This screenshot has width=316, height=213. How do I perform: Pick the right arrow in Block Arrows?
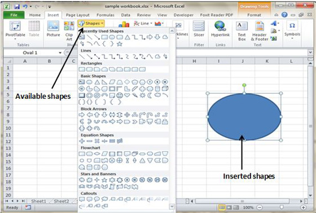coord(82,115)
